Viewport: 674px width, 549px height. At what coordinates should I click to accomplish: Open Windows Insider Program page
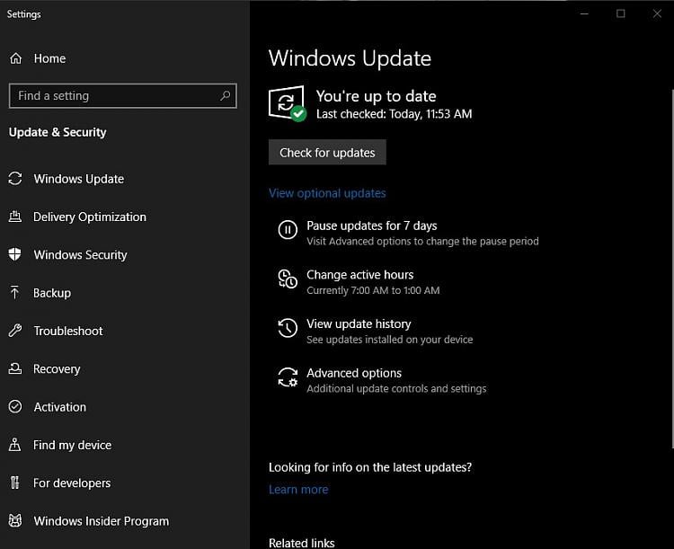pyautogui.click(x=101, y=521)
